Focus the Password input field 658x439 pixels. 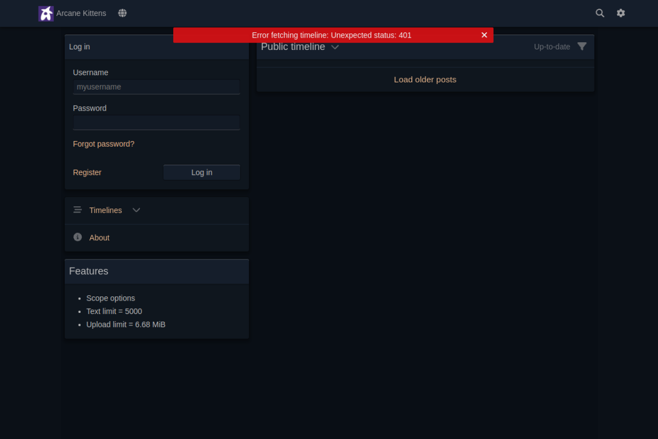pos(156,122)
